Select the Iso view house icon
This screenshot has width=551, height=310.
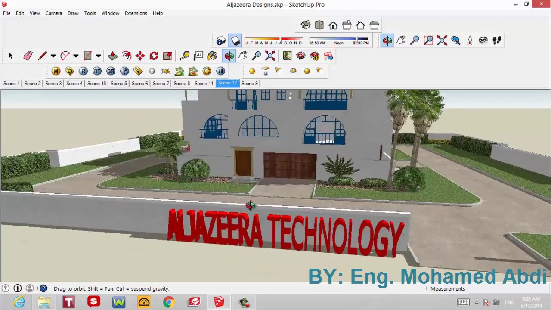point(306,25)
